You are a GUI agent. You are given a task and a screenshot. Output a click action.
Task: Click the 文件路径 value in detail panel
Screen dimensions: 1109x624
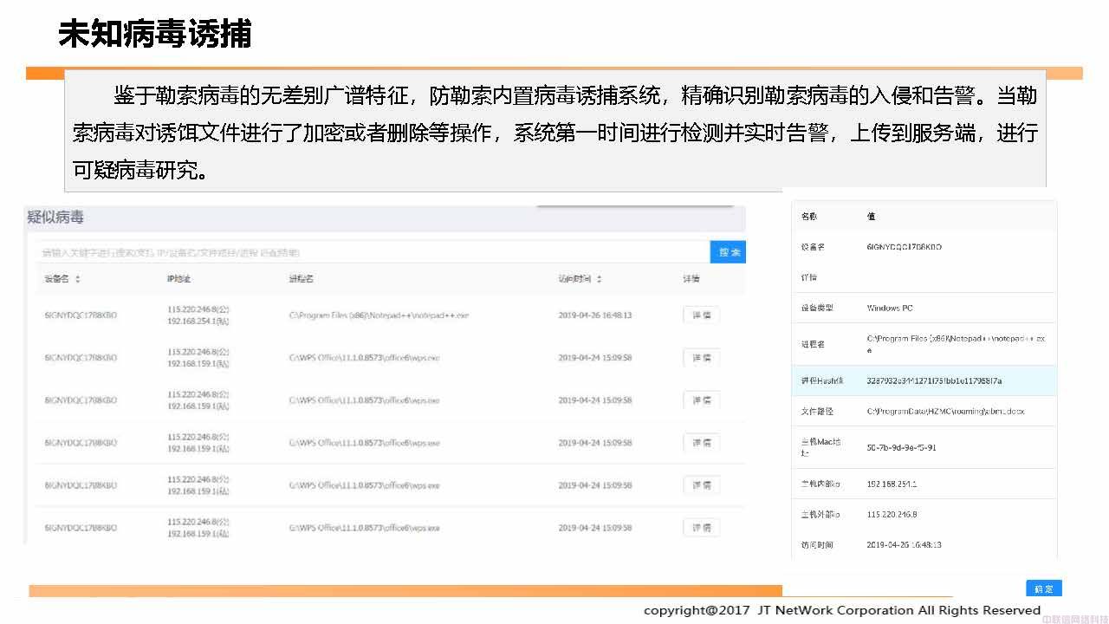[x=945, y=412]
